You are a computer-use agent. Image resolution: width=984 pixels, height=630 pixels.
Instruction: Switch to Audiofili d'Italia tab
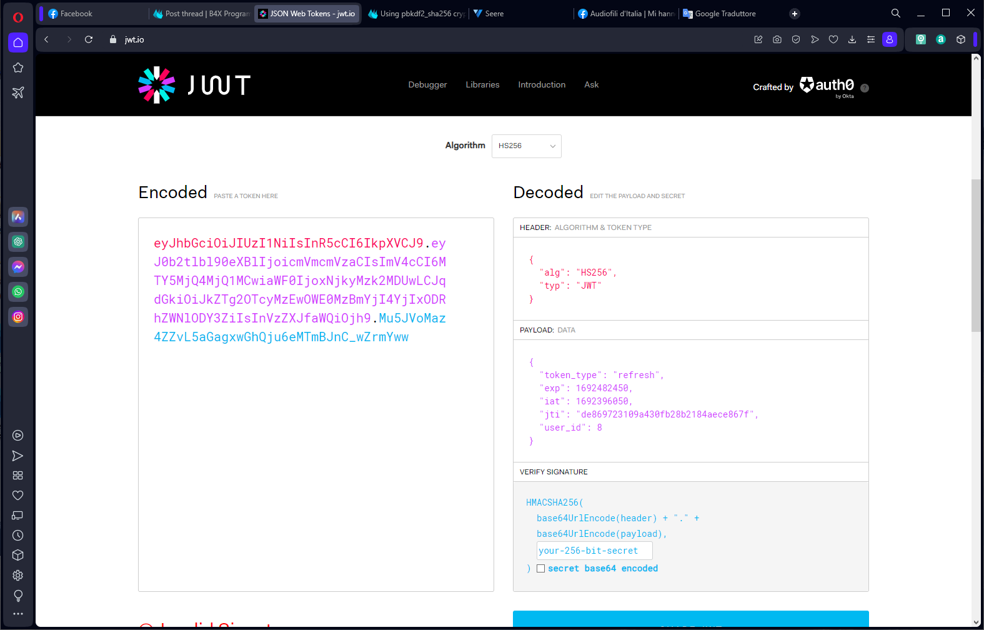626,14
